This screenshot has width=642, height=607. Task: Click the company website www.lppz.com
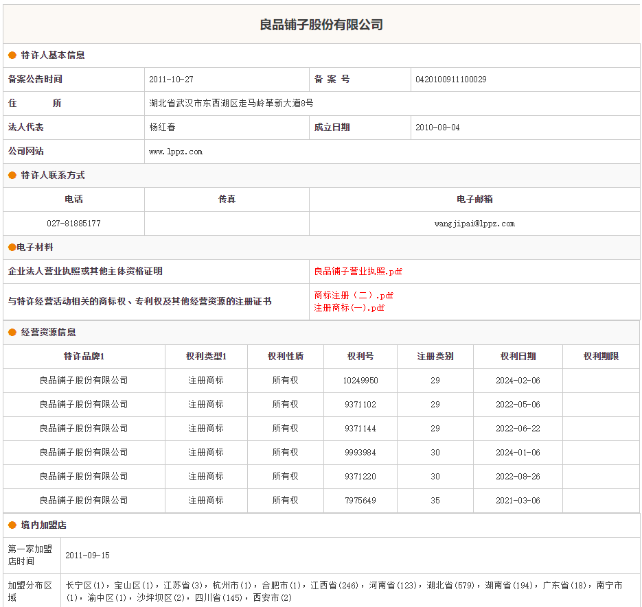click(176, 152)
